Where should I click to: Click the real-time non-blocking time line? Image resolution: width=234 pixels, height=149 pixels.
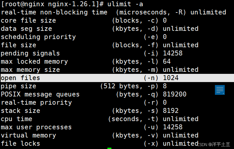pyautogui.click(x=113, y=12)
